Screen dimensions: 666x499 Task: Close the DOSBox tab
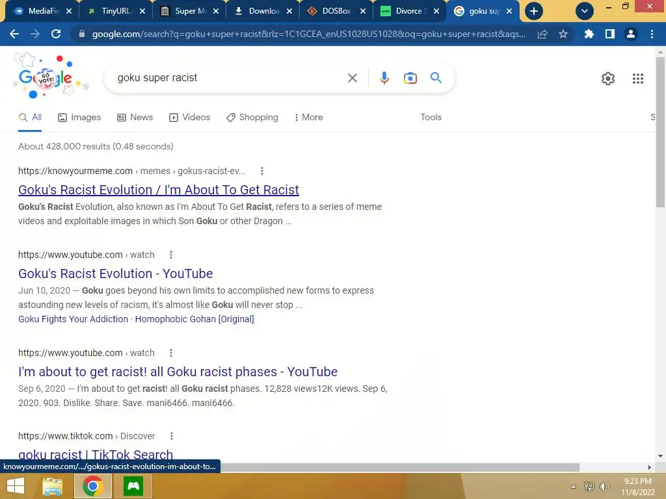coord(363,11)
